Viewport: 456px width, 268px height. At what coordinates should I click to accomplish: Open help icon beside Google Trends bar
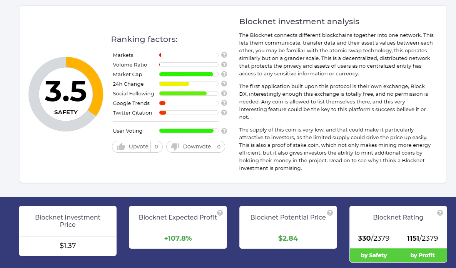224,103
